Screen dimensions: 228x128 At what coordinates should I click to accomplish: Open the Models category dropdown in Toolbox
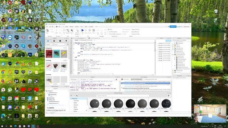[x=49, y=44]
